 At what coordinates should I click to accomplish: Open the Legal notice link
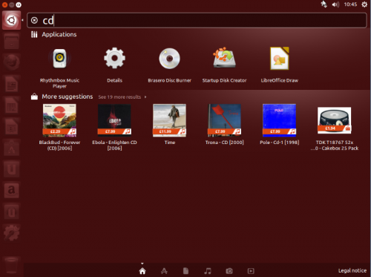352,270
